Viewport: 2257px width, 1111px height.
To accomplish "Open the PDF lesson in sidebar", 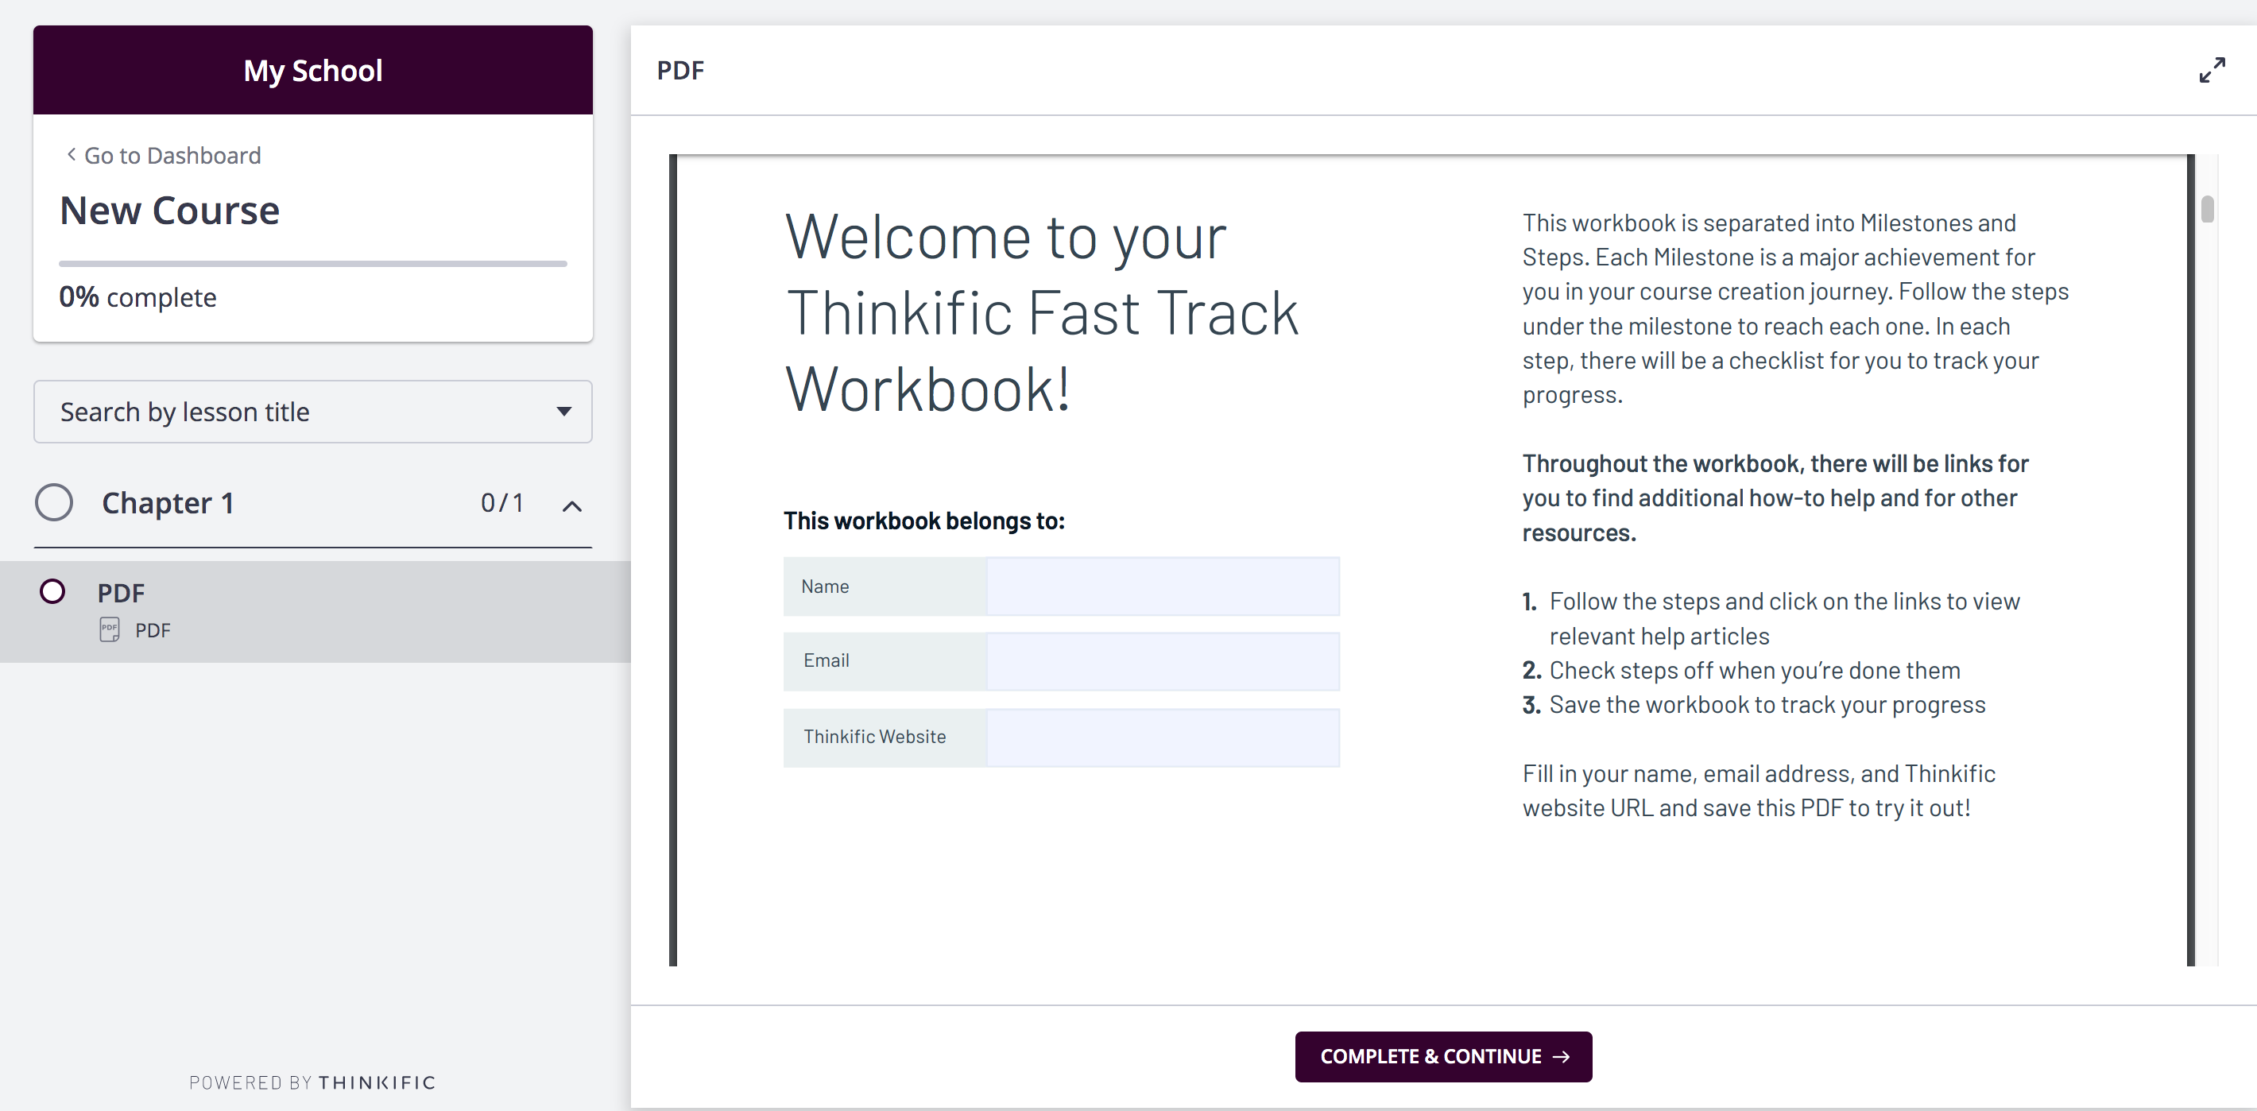I will 316,610.
